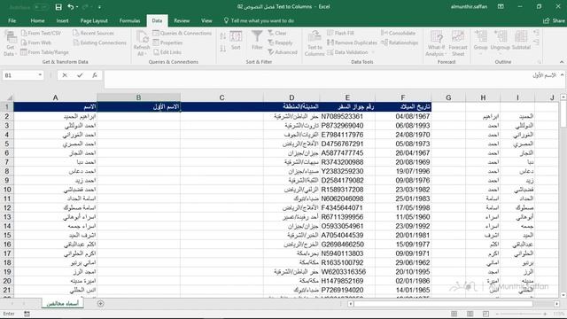Toggle the Filter funnel

(257, 40)
